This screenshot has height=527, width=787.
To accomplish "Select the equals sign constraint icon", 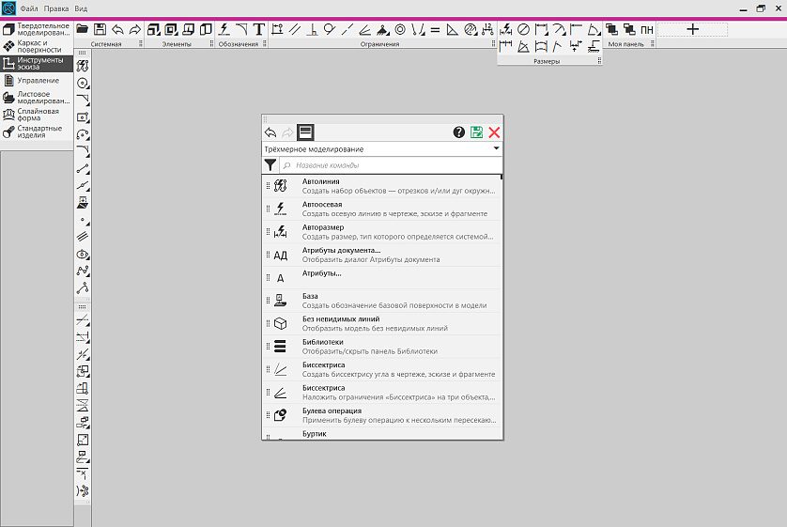I will point(435,29).
